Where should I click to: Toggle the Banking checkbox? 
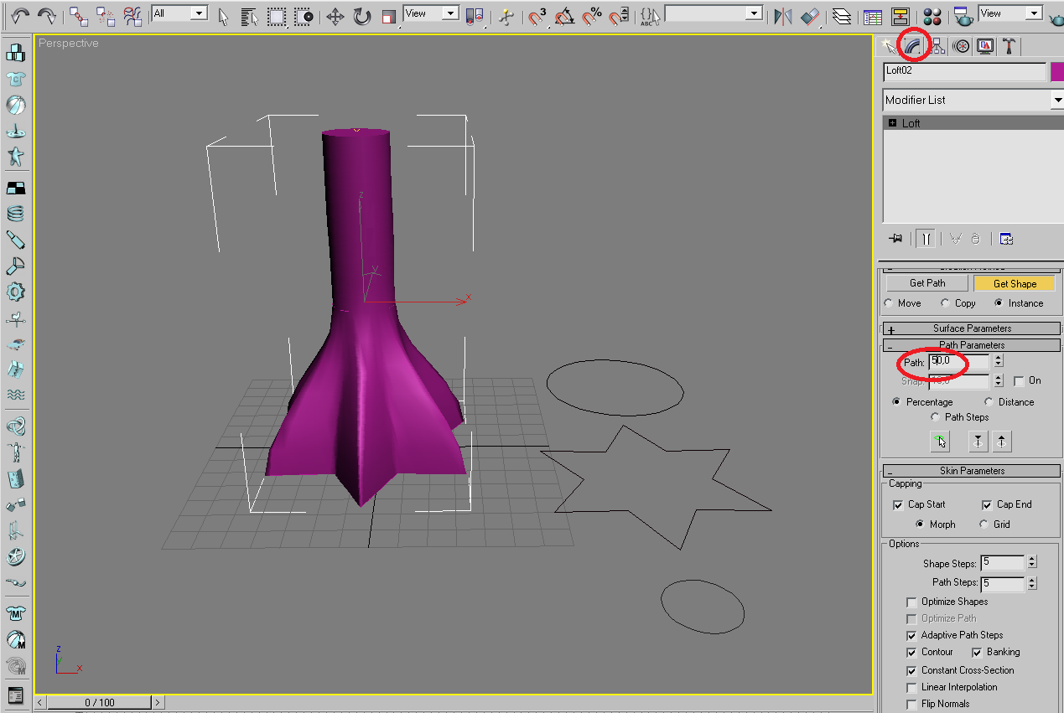(x=977, y=652)
